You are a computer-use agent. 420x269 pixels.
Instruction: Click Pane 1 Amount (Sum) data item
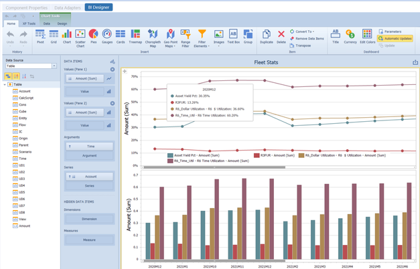coord(85,78)
